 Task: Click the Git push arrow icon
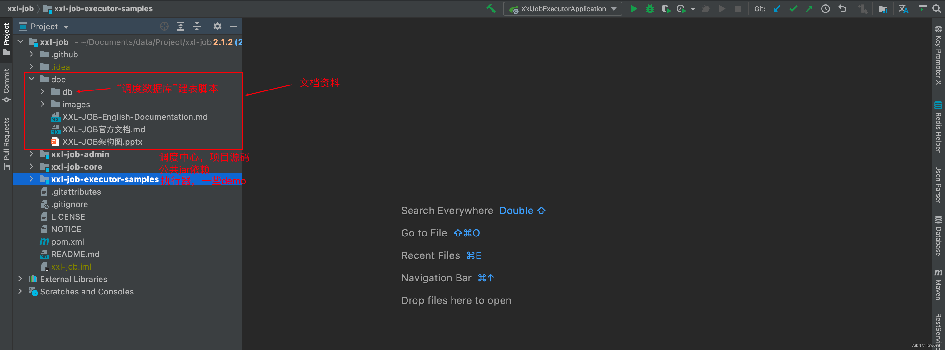(x=809, y=9)
